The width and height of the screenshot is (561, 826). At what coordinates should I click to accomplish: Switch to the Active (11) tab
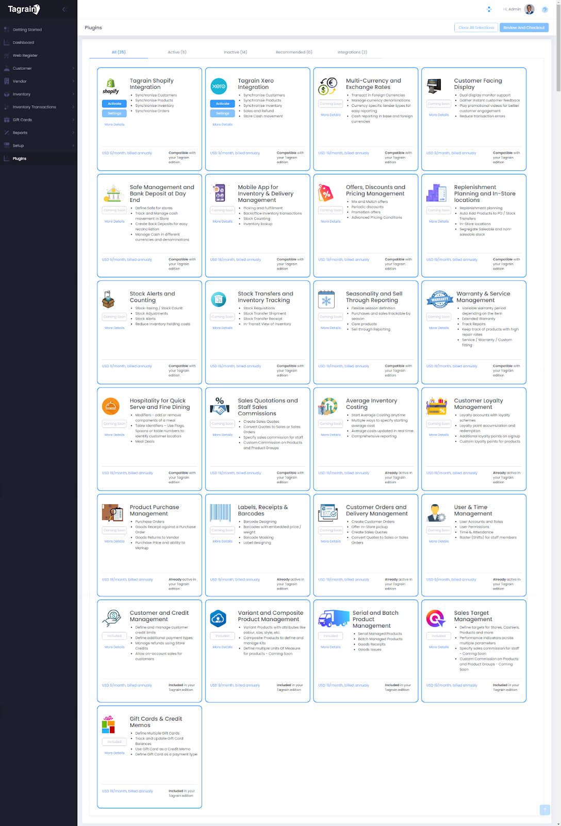click(177, 52)
